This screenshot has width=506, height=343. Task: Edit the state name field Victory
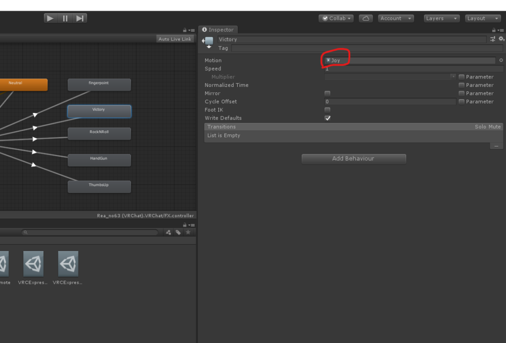[352, 39]
